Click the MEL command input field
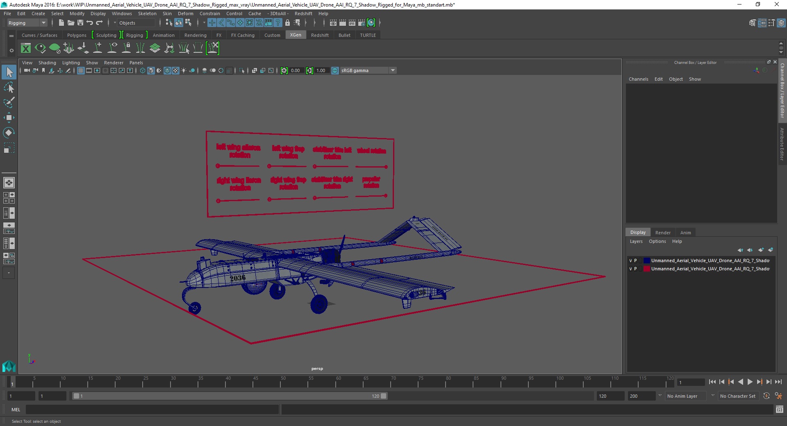 coord(152,409)
